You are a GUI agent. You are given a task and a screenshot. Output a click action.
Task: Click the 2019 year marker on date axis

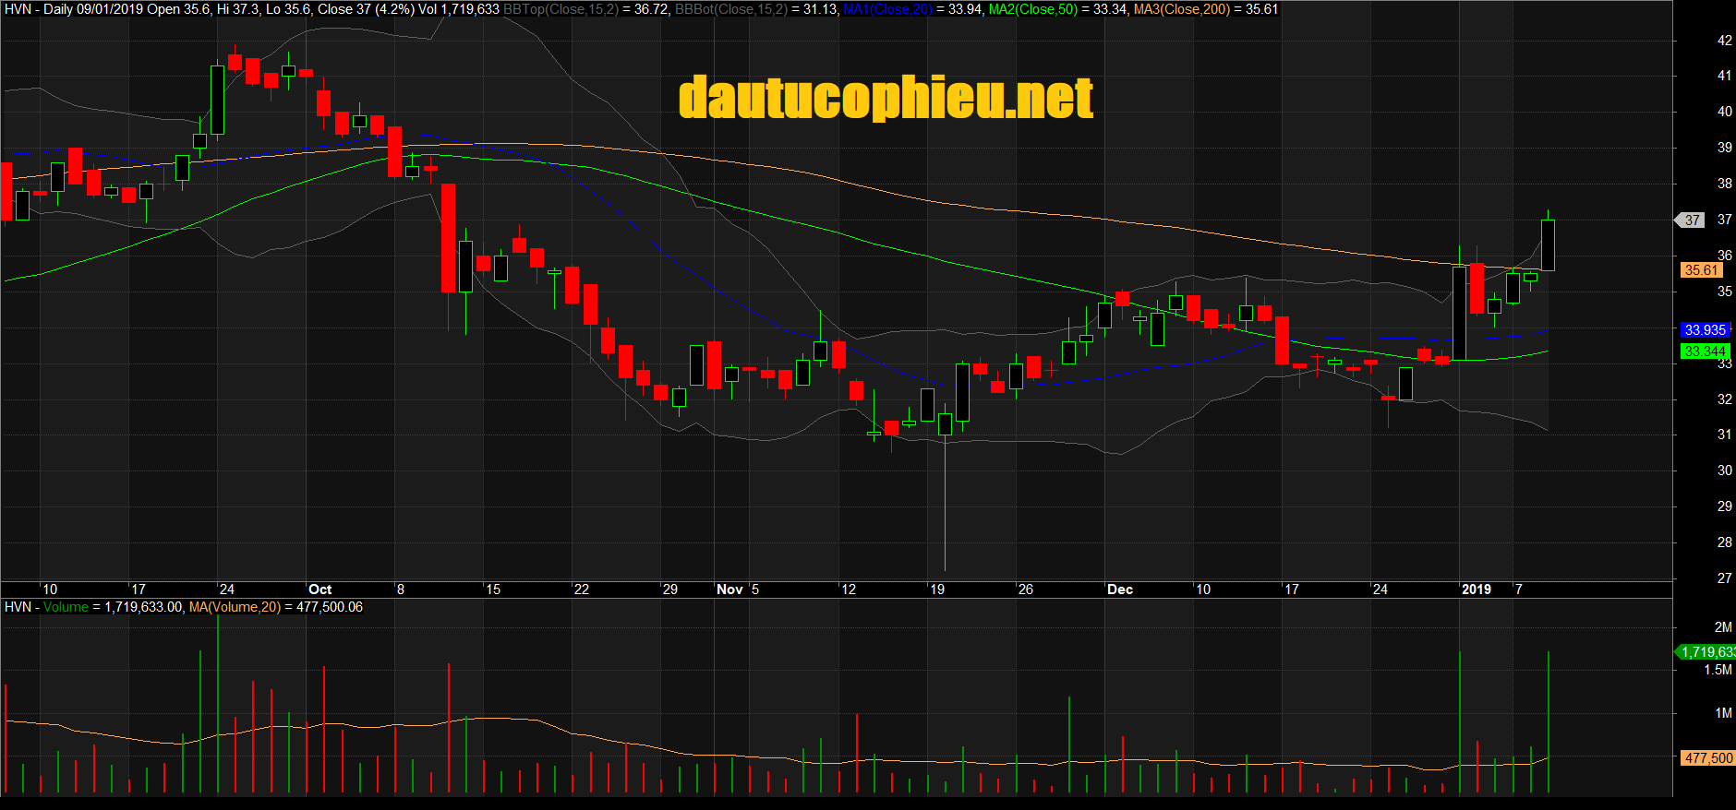(1476, 590)
